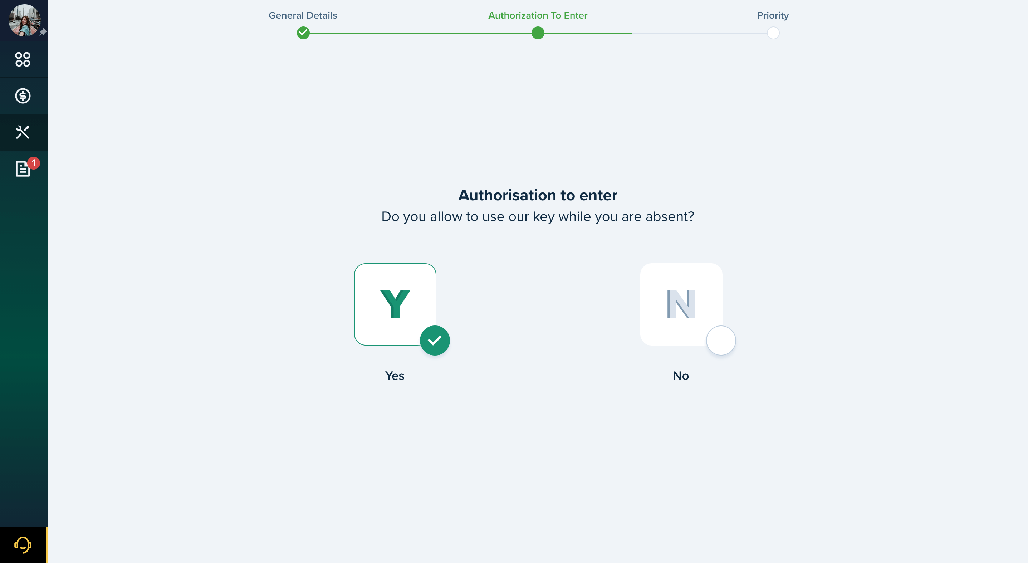Open the payments dollar icon in sidebar

(23, 96)
